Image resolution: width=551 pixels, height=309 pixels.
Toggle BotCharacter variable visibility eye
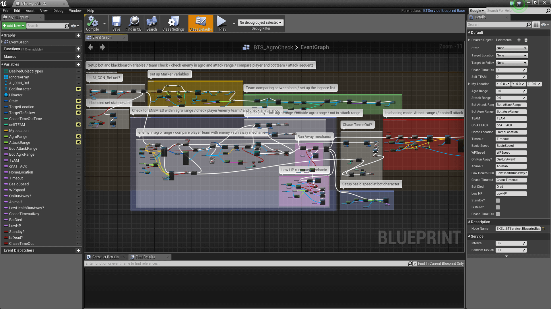(x=78, y=89)
